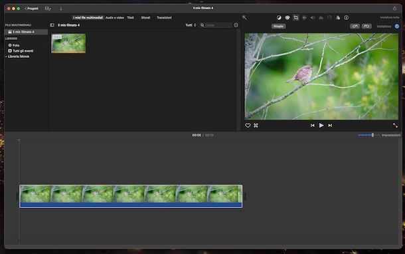Open timeline Impostazioni
The image size is (405, 254).
click(391, 135)
